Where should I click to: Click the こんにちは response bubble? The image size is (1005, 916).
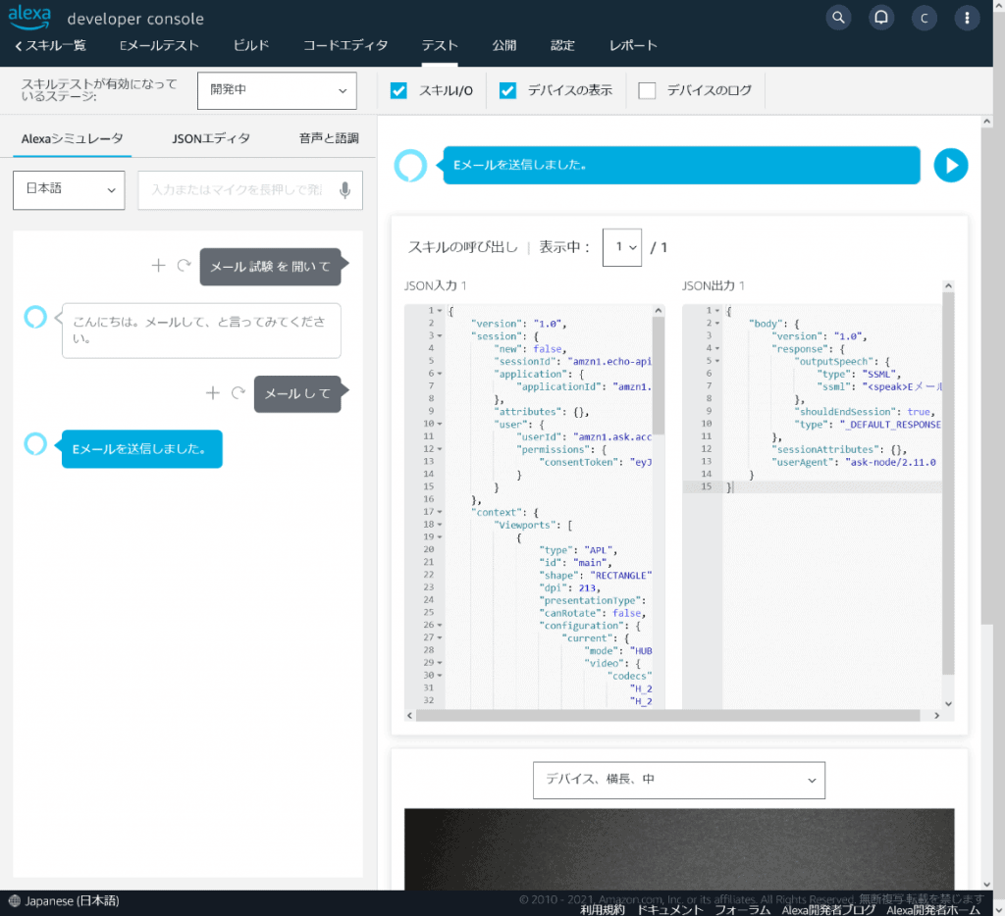point(201,331)
